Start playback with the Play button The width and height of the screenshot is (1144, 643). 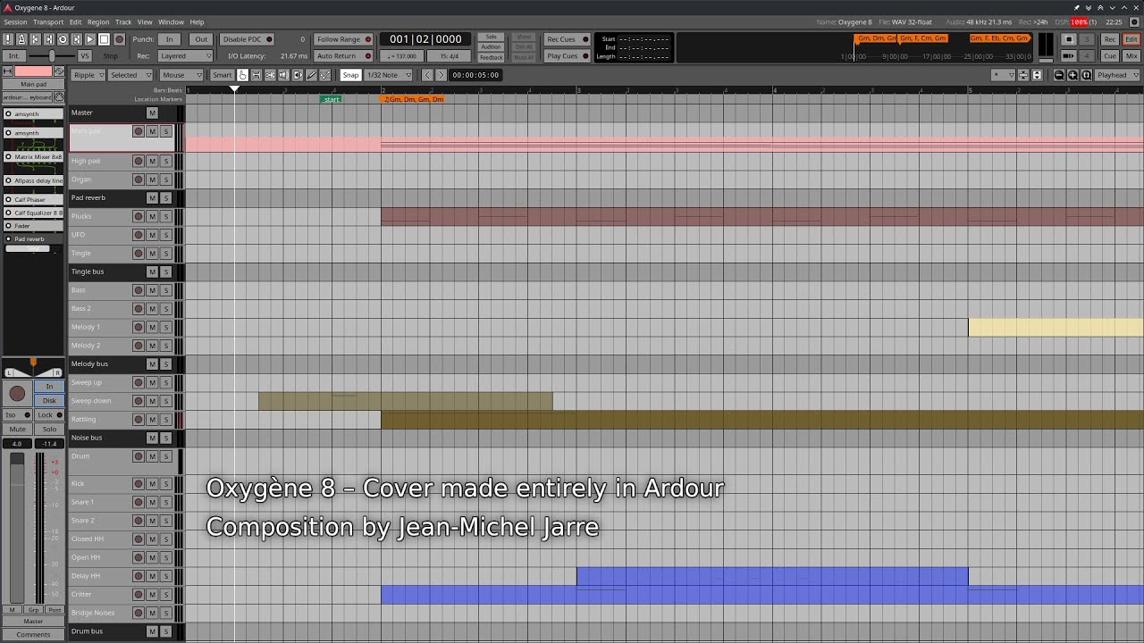tap(90, 39)
